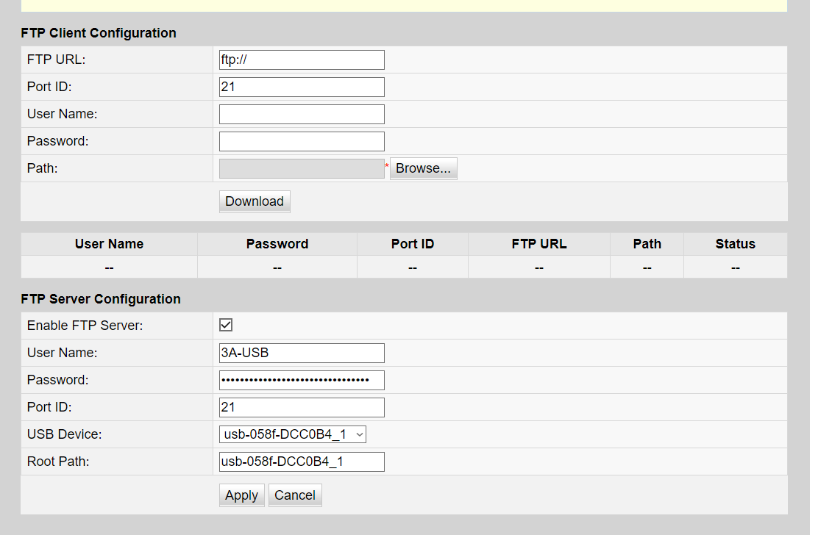Click the Download button

(x=255, y=201)
